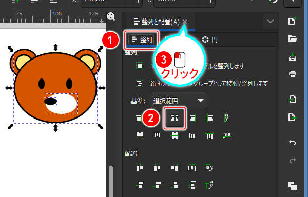
Task: Click the ruler mark labeled 100
Action: click(57, 13)
